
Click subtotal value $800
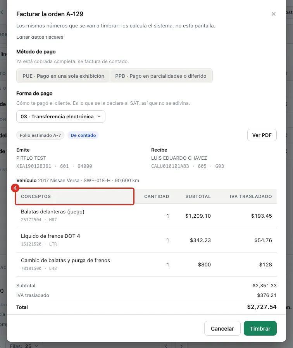[x=205, y=265]
